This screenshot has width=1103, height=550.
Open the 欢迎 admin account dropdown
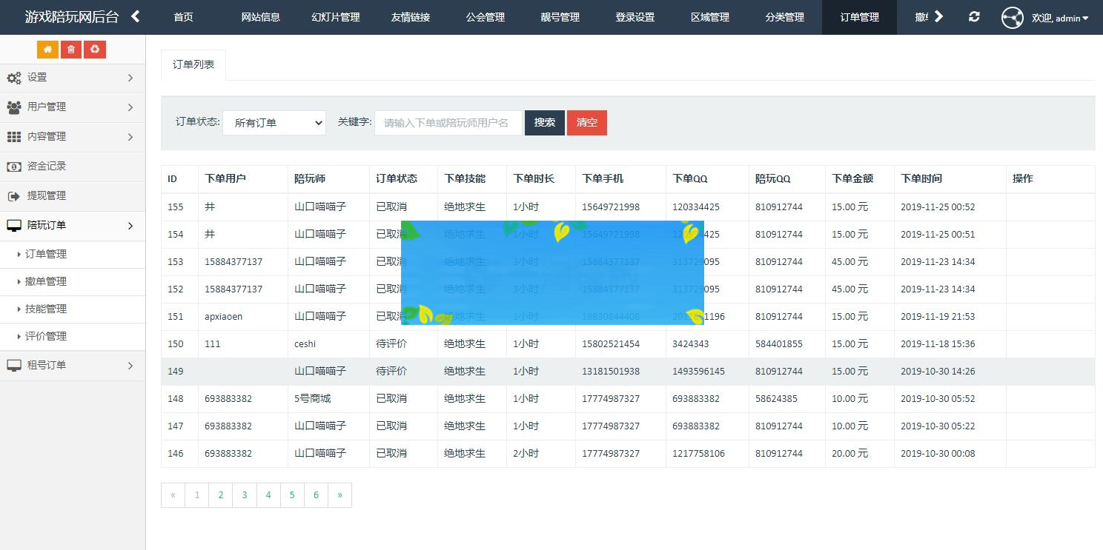coord(1059,18)
